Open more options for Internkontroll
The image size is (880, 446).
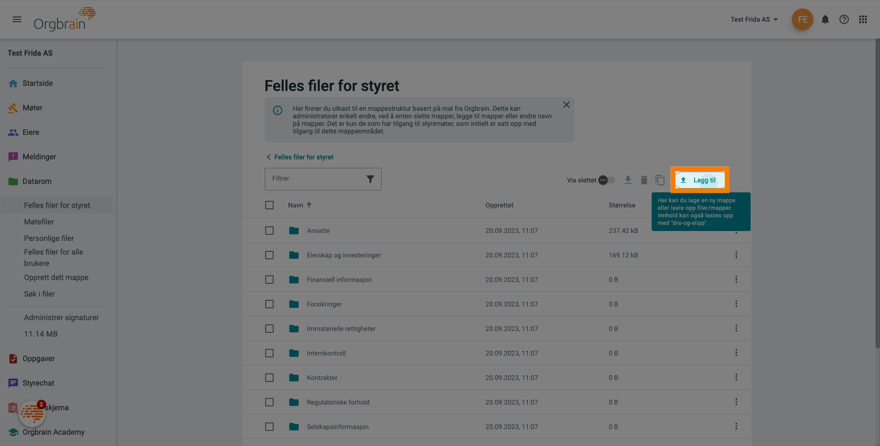[736, 353]
